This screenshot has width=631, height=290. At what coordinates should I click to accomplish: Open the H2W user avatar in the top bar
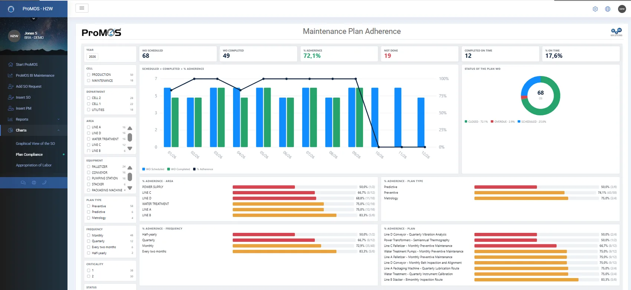[x=622, y=9]
